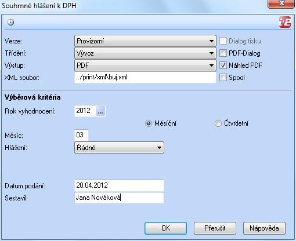
Task: Open help with the Nápověda button
Action: tap(264, 228)
